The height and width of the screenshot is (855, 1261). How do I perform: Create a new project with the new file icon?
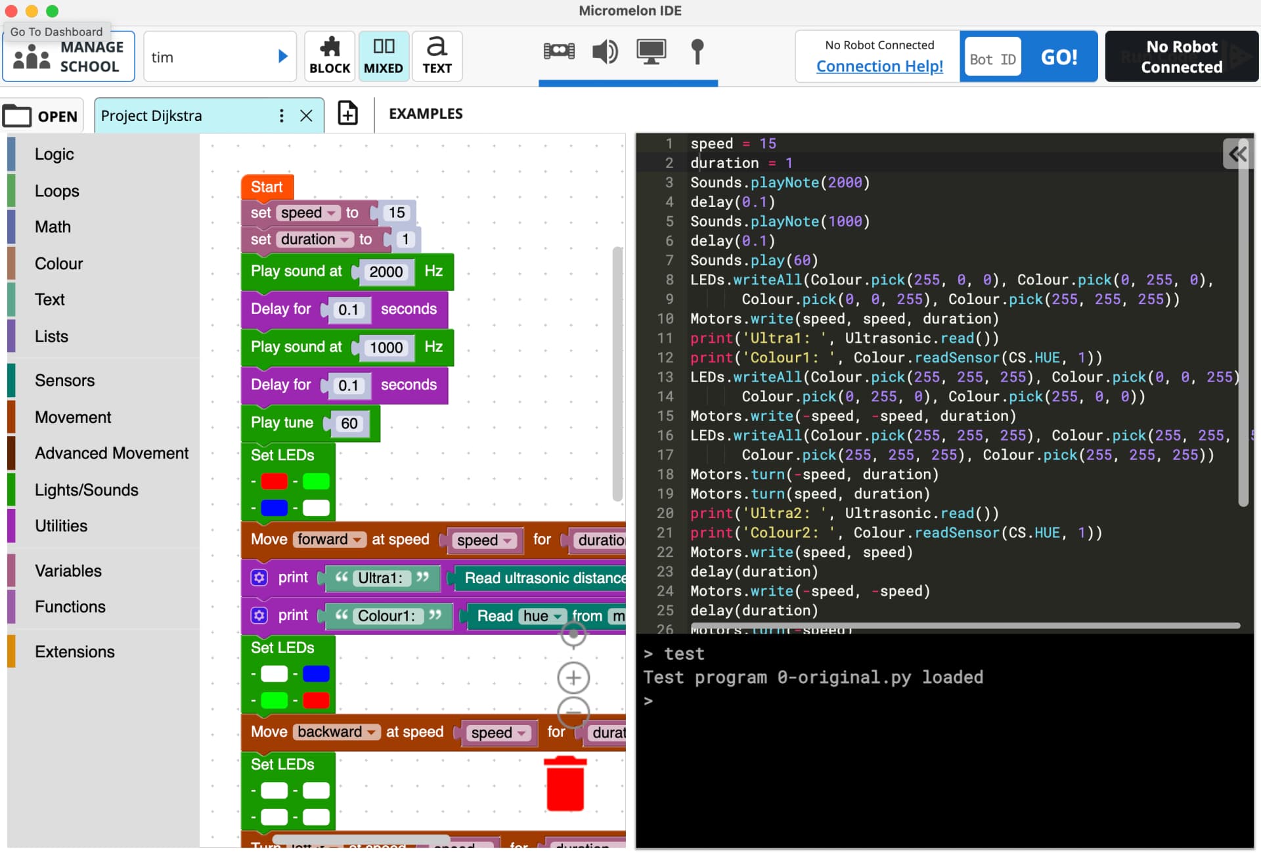click(x=347, y=114)
